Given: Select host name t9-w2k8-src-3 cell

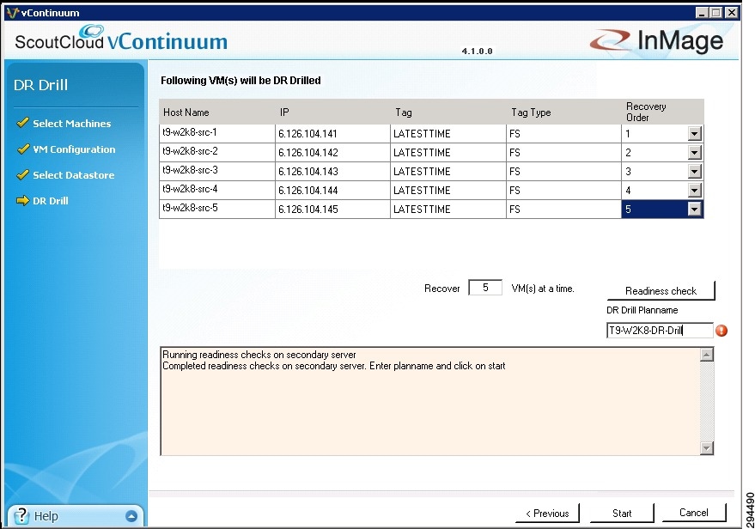Looking at the screenshot, I should point(217,171).
